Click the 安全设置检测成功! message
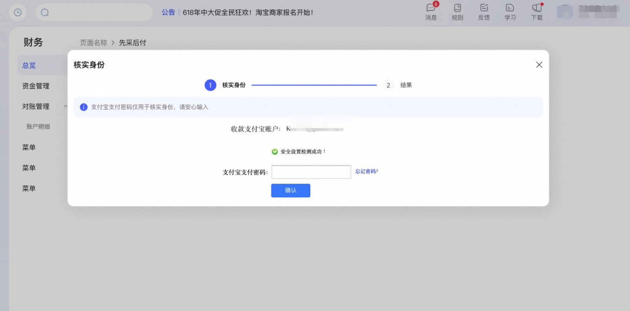630x311 pixels. [x=303, y=152]
